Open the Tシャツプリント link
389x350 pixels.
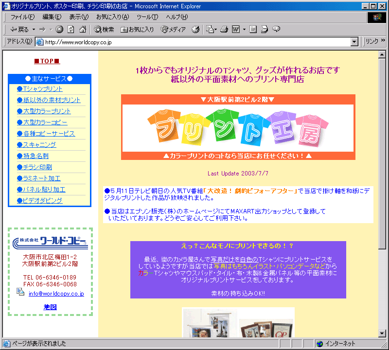(40, 89)
